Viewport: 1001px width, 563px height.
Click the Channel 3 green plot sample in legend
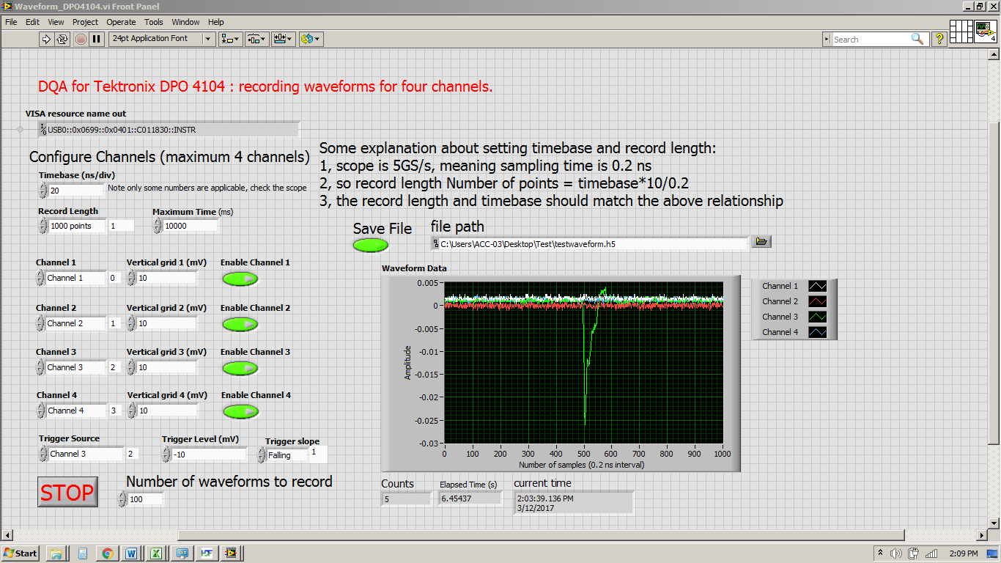click(817, 317)
